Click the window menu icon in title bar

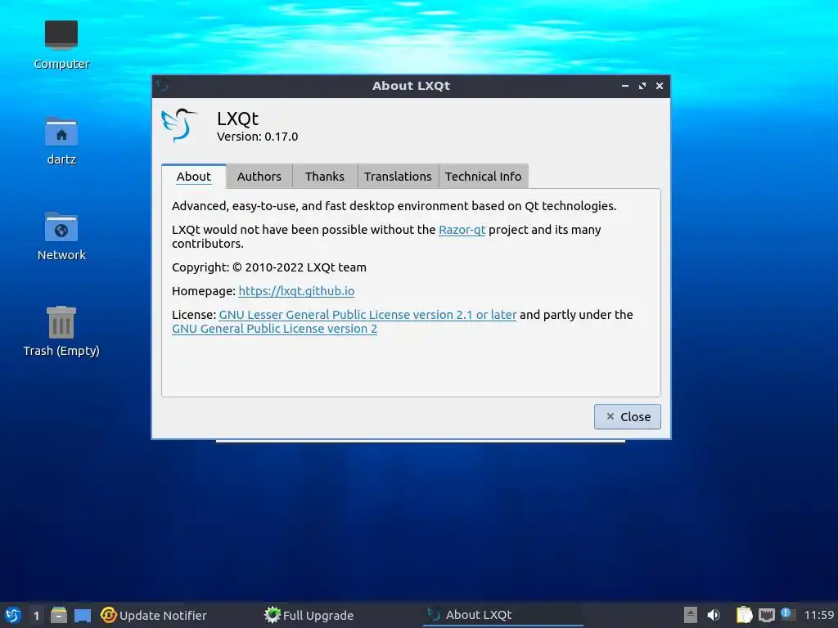pyautogui.click(x=163, y=85)
